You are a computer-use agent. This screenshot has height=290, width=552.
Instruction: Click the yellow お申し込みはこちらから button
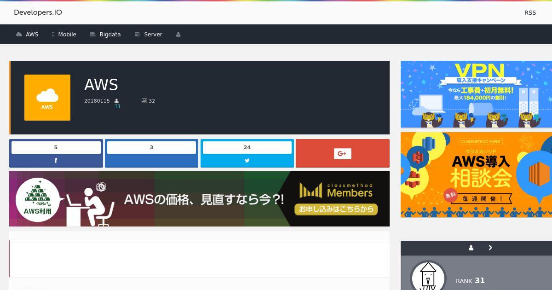click(336, 209)
